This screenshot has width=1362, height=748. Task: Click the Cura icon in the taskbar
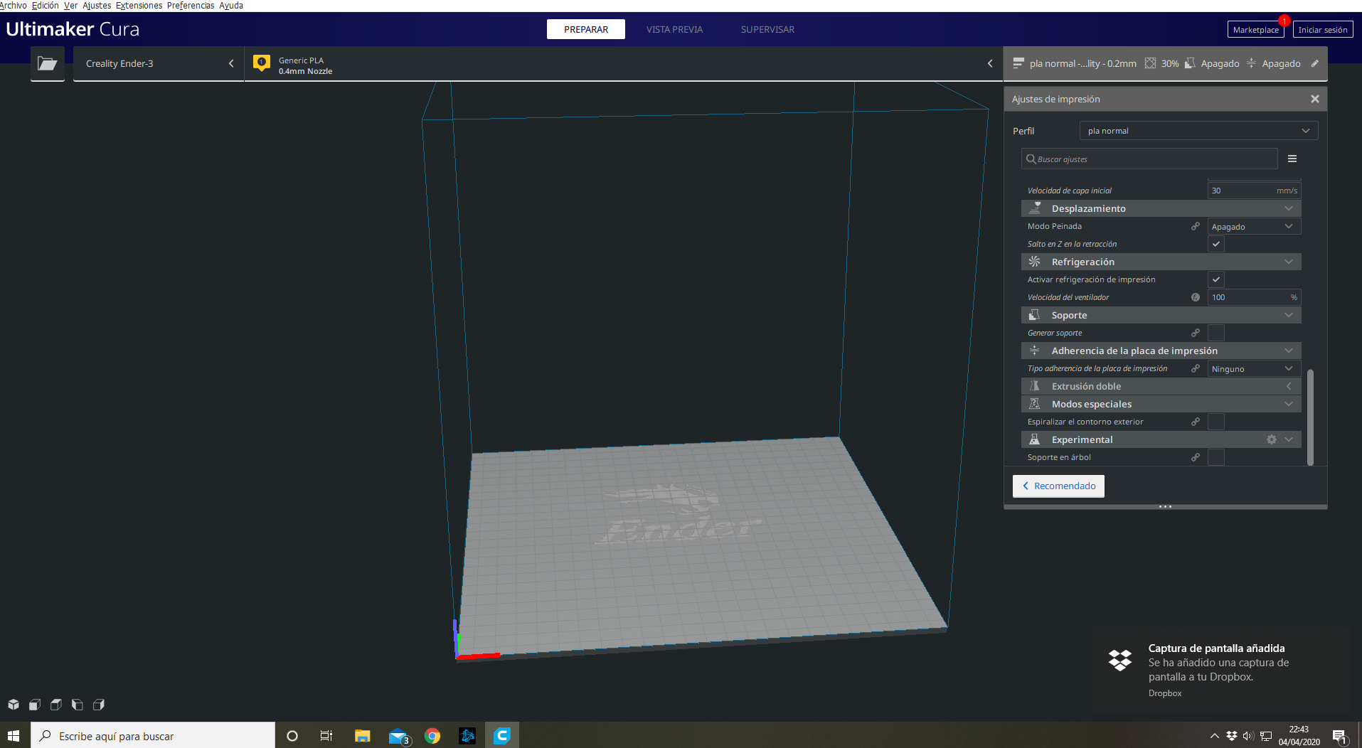[x=502, y=736]
